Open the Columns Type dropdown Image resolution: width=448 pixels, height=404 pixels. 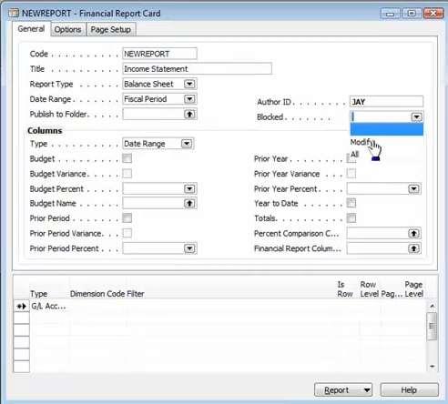[187, 144]
